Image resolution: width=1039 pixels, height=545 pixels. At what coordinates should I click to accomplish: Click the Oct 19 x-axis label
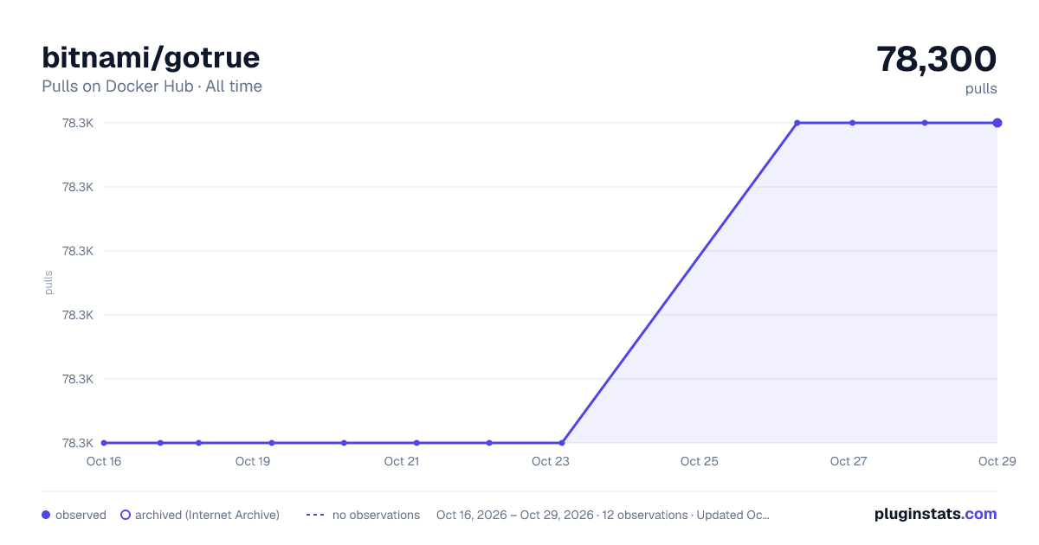point(253,461)
